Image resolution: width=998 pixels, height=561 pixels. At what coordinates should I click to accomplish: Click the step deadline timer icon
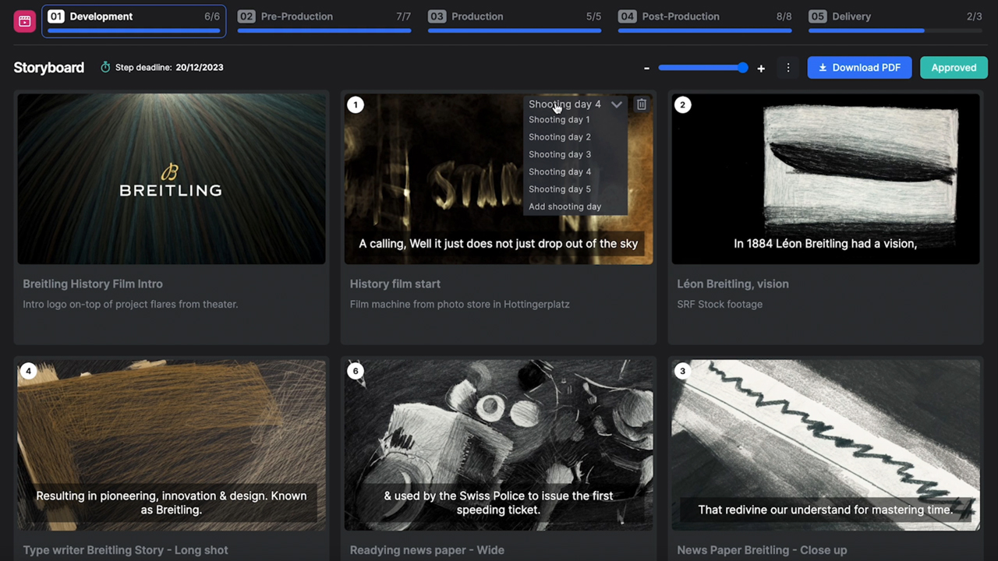coord(105,68)
